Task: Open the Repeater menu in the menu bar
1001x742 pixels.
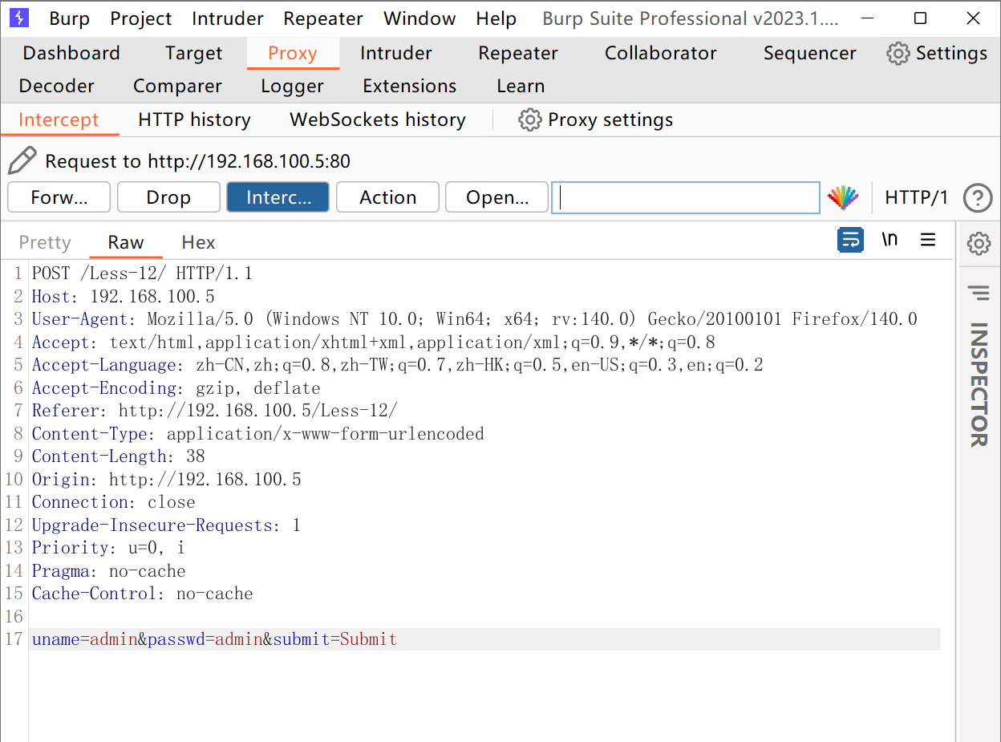Action: coord(323,18)
